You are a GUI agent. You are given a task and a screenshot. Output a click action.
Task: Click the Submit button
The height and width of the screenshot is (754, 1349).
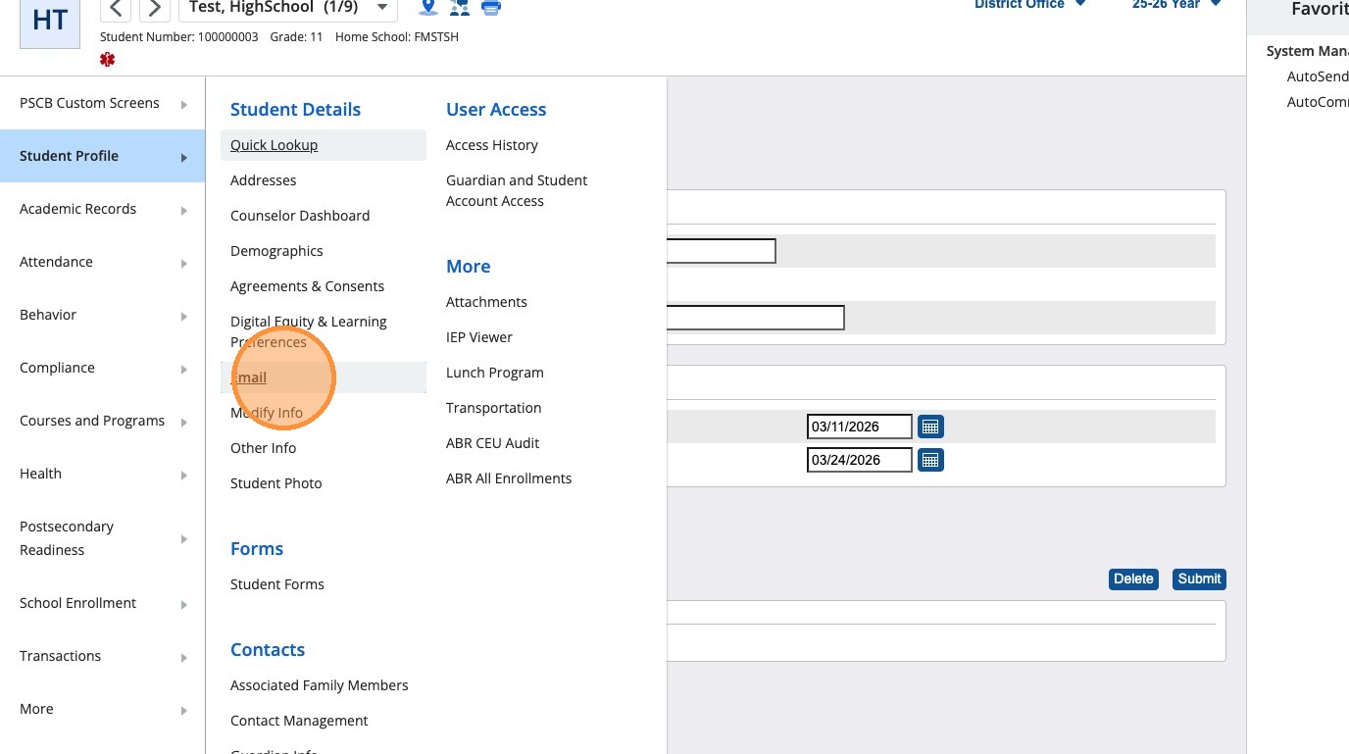pyautogui.click(x=1199, y=578)
